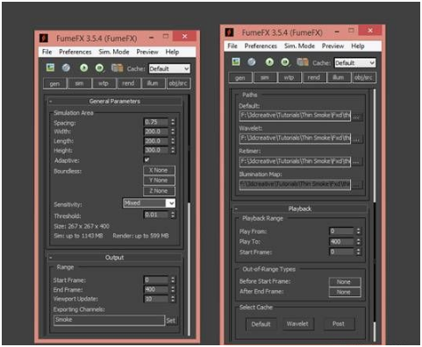Open the Cache dropdown in Playback window

pyautogui.click(x=354, y=63)
